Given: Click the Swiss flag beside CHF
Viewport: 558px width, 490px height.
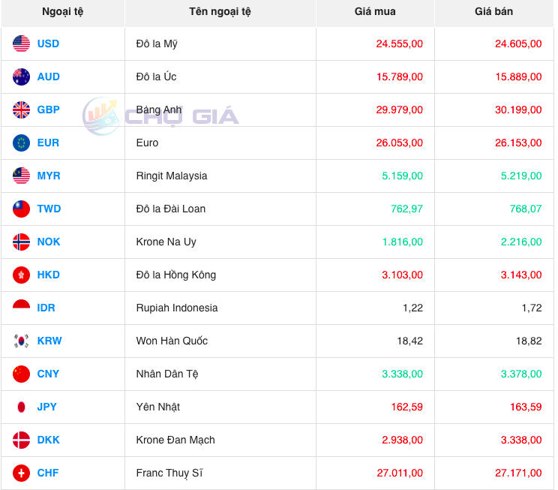Looking at the screenshot, I should point(21,473).
